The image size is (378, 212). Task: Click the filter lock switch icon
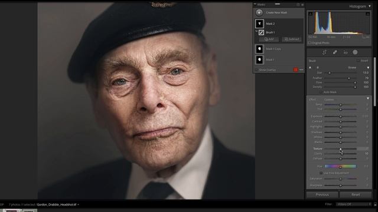(x=375, y=204)
